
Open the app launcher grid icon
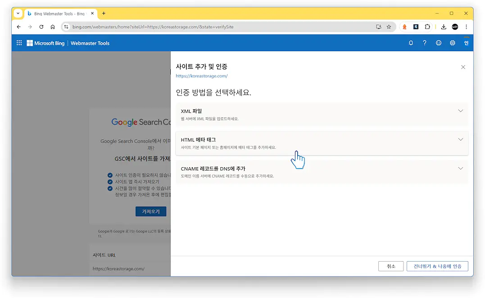tap(19, 43)
